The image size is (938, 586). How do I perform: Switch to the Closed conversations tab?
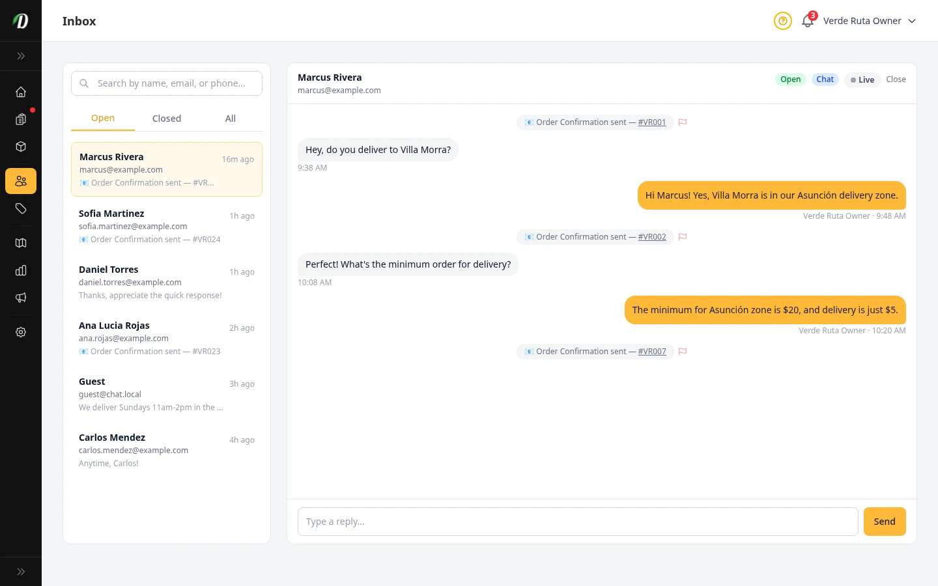coord(166,118)
